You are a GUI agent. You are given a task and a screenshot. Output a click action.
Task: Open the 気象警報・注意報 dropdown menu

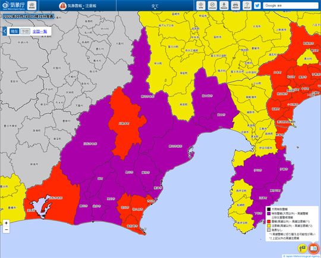click(78, 6)
